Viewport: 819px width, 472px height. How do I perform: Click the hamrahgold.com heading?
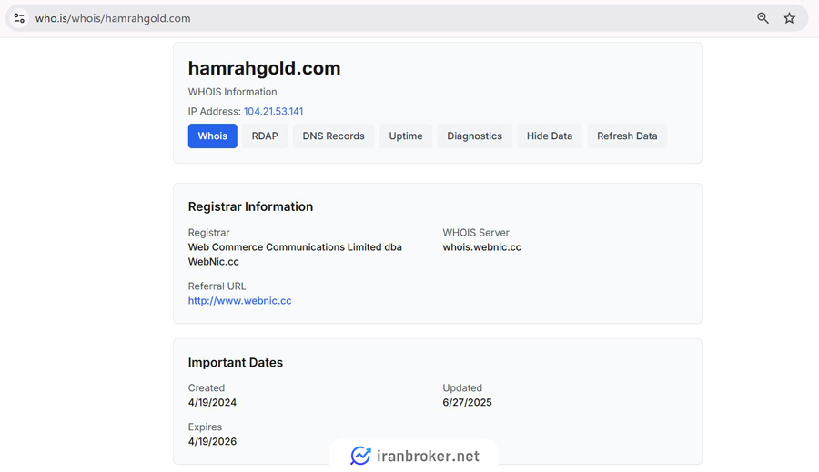click(264, 68)
